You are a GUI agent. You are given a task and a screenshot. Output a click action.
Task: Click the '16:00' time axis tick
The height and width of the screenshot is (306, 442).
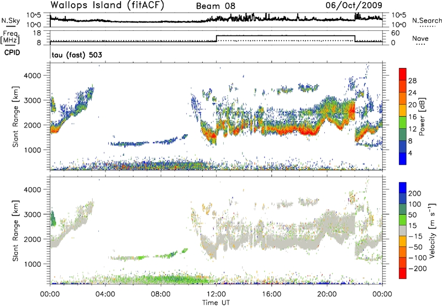point(271,294)
